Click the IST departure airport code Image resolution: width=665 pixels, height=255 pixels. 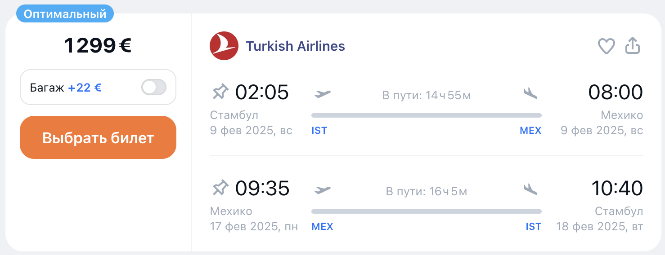tap(319, 131)
